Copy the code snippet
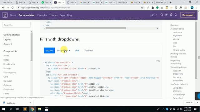 pos(158,61)
